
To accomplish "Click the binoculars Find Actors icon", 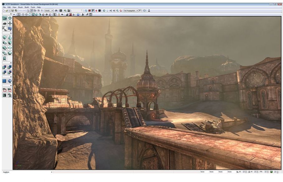I will (x=56, y=11).
